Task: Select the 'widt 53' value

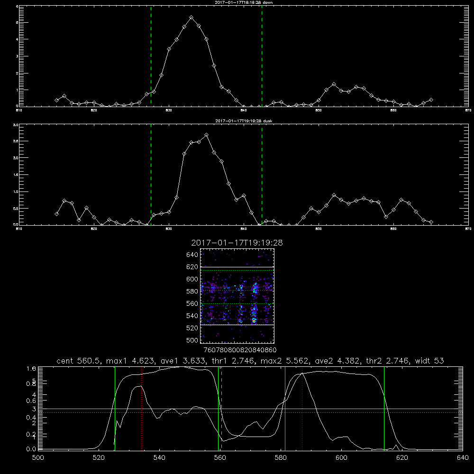Action: point(429,361)
